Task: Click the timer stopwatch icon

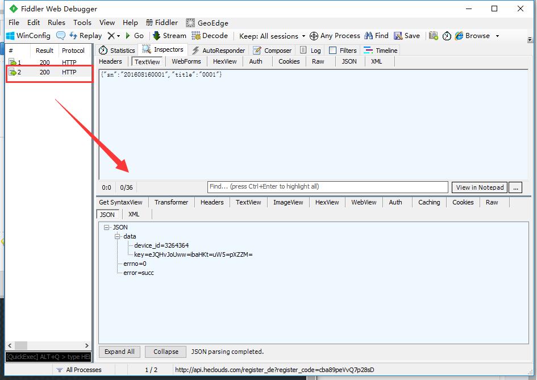Action: (447, 36)
